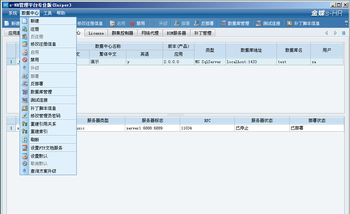Select the 已停止 status cell
The image size is (350, 214).
click(x=262, y=128)
